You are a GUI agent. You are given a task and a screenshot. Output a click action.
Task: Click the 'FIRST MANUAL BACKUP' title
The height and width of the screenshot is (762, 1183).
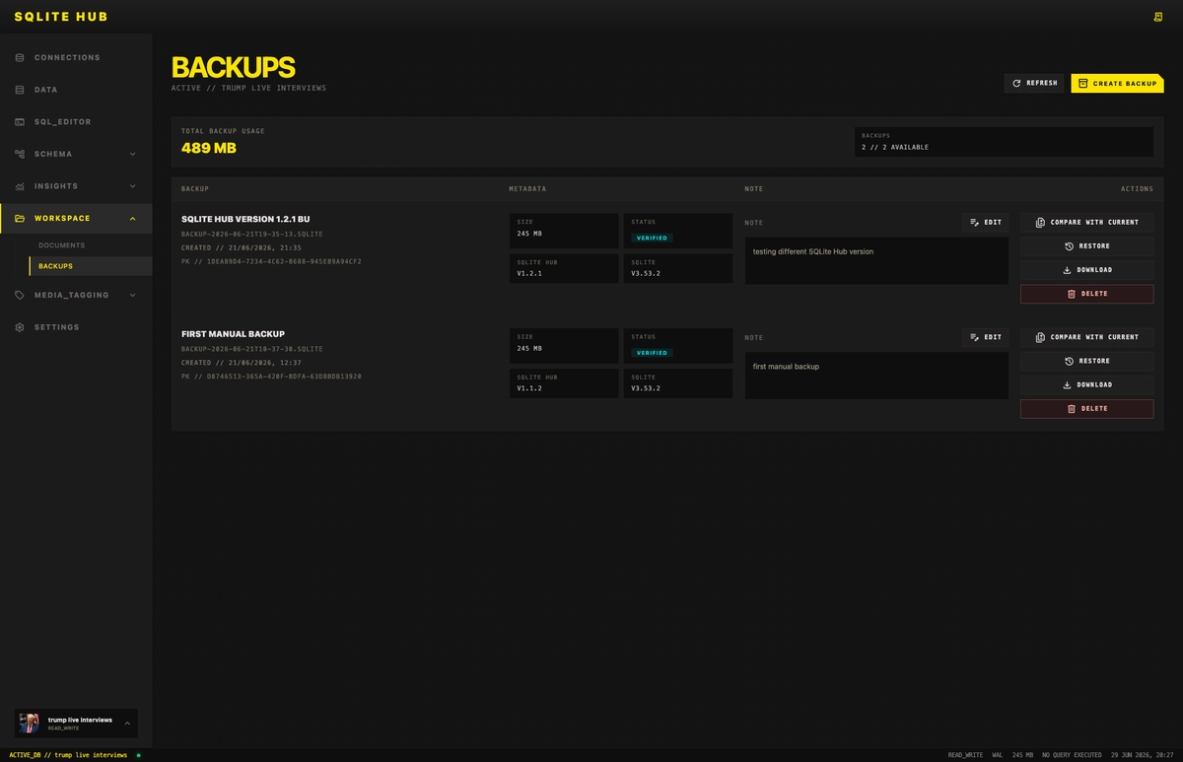(233, 334)
